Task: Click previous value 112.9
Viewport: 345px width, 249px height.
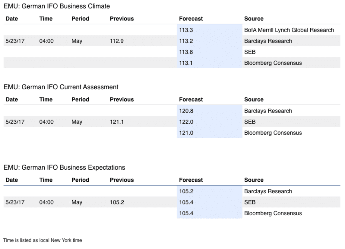Action: [x=117, y=41]
